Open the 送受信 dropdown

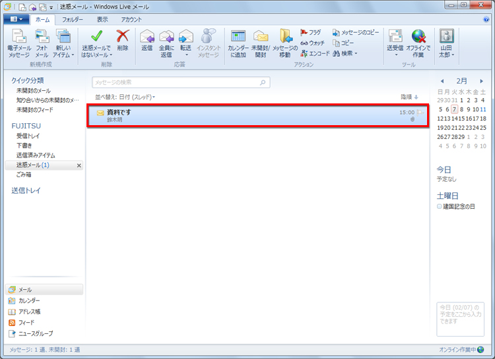click(395, 43)
